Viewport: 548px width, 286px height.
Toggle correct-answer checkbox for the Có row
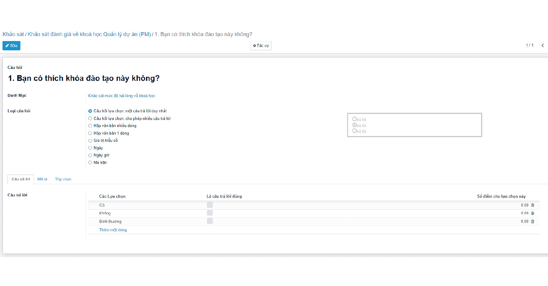click(210, 205)
